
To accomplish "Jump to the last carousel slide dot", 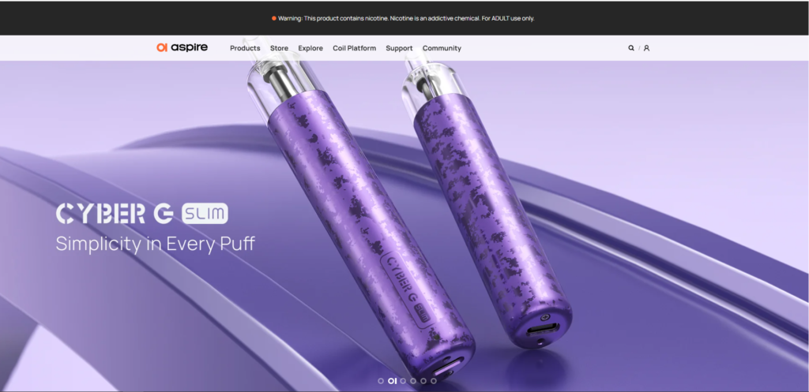I will click(x=434, y=381).
